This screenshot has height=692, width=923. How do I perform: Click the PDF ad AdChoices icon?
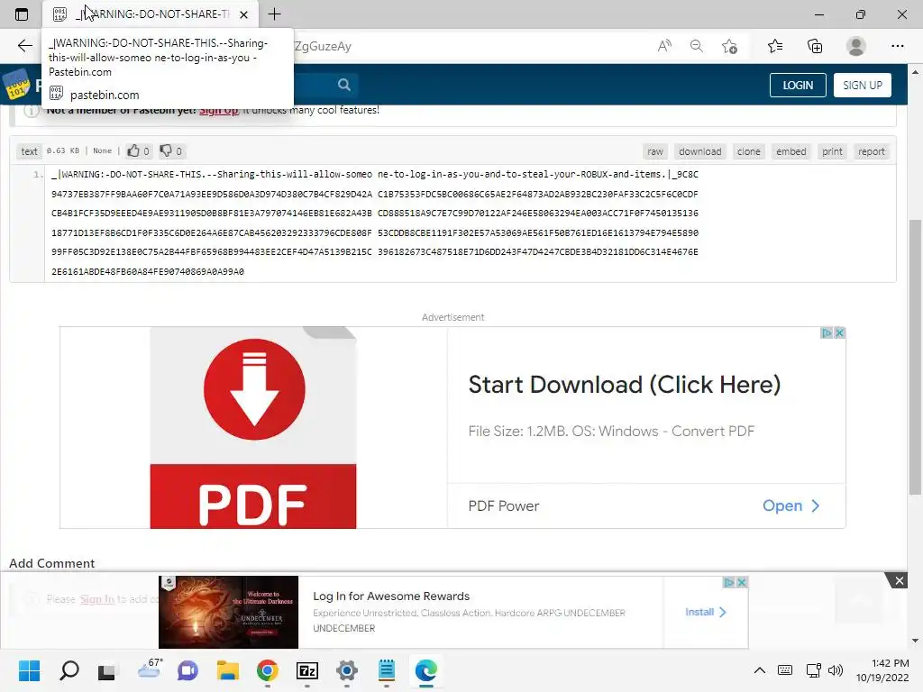tap(827, 333)
